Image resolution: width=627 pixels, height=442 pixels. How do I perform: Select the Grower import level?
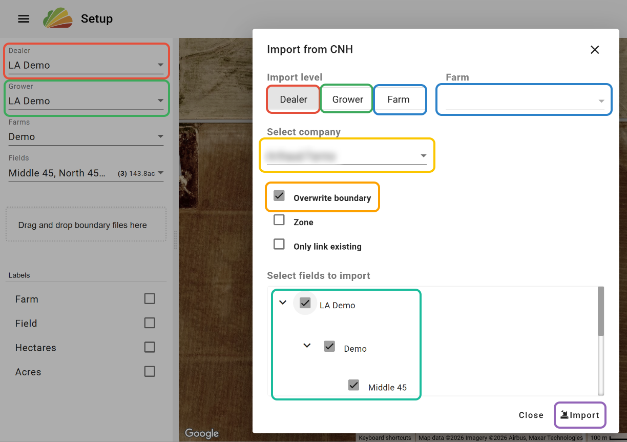click(x=347, y=99)
